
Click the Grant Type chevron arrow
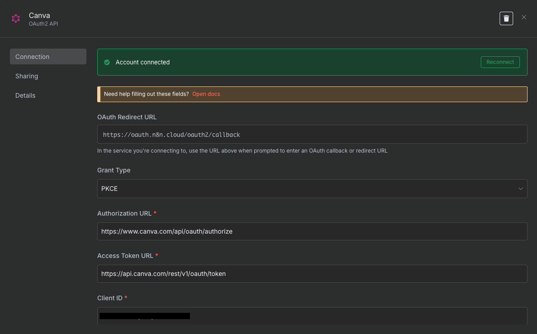[520, 189]
